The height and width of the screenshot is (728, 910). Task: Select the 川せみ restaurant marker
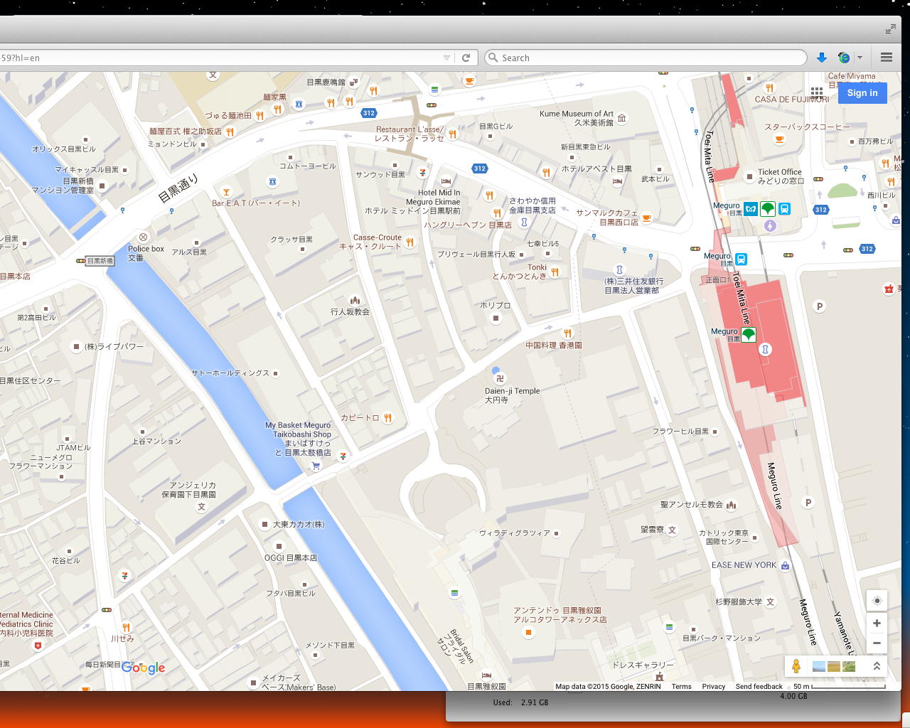(126, 627)
